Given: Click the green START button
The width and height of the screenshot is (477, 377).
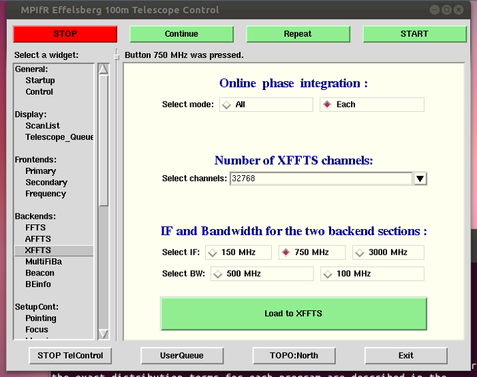Looking at the screenshot, I should click(x=414, y=34).
